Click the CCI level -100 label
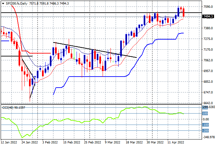This screenshot has height=146, width=215. click(206, 125)
